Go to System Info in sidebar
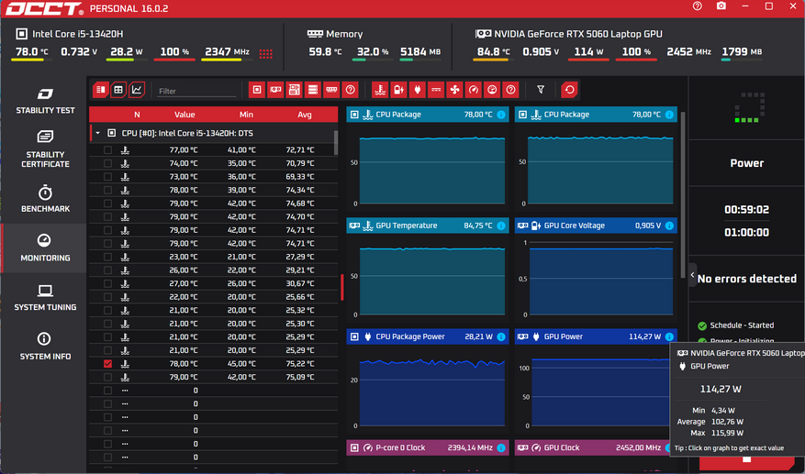This screenshot has height=474, width=805. (x=45, y=346)
